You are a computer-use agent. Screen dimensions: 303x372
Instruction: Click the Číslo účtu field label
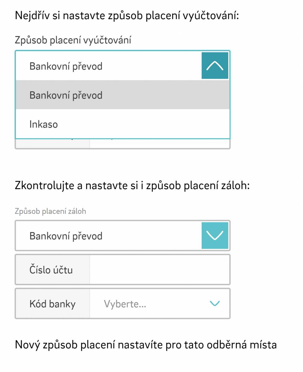pyautogui.click(x=51, y=270)
